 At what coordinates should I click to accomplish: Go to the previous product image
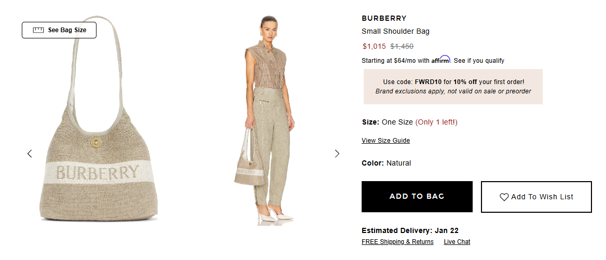[x=30, y=154]
